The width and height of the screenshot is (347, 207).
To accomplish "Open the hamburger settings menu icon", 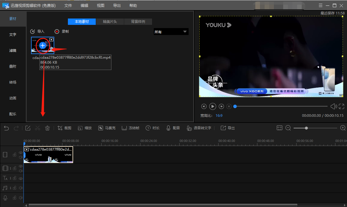I will [320, 5].
